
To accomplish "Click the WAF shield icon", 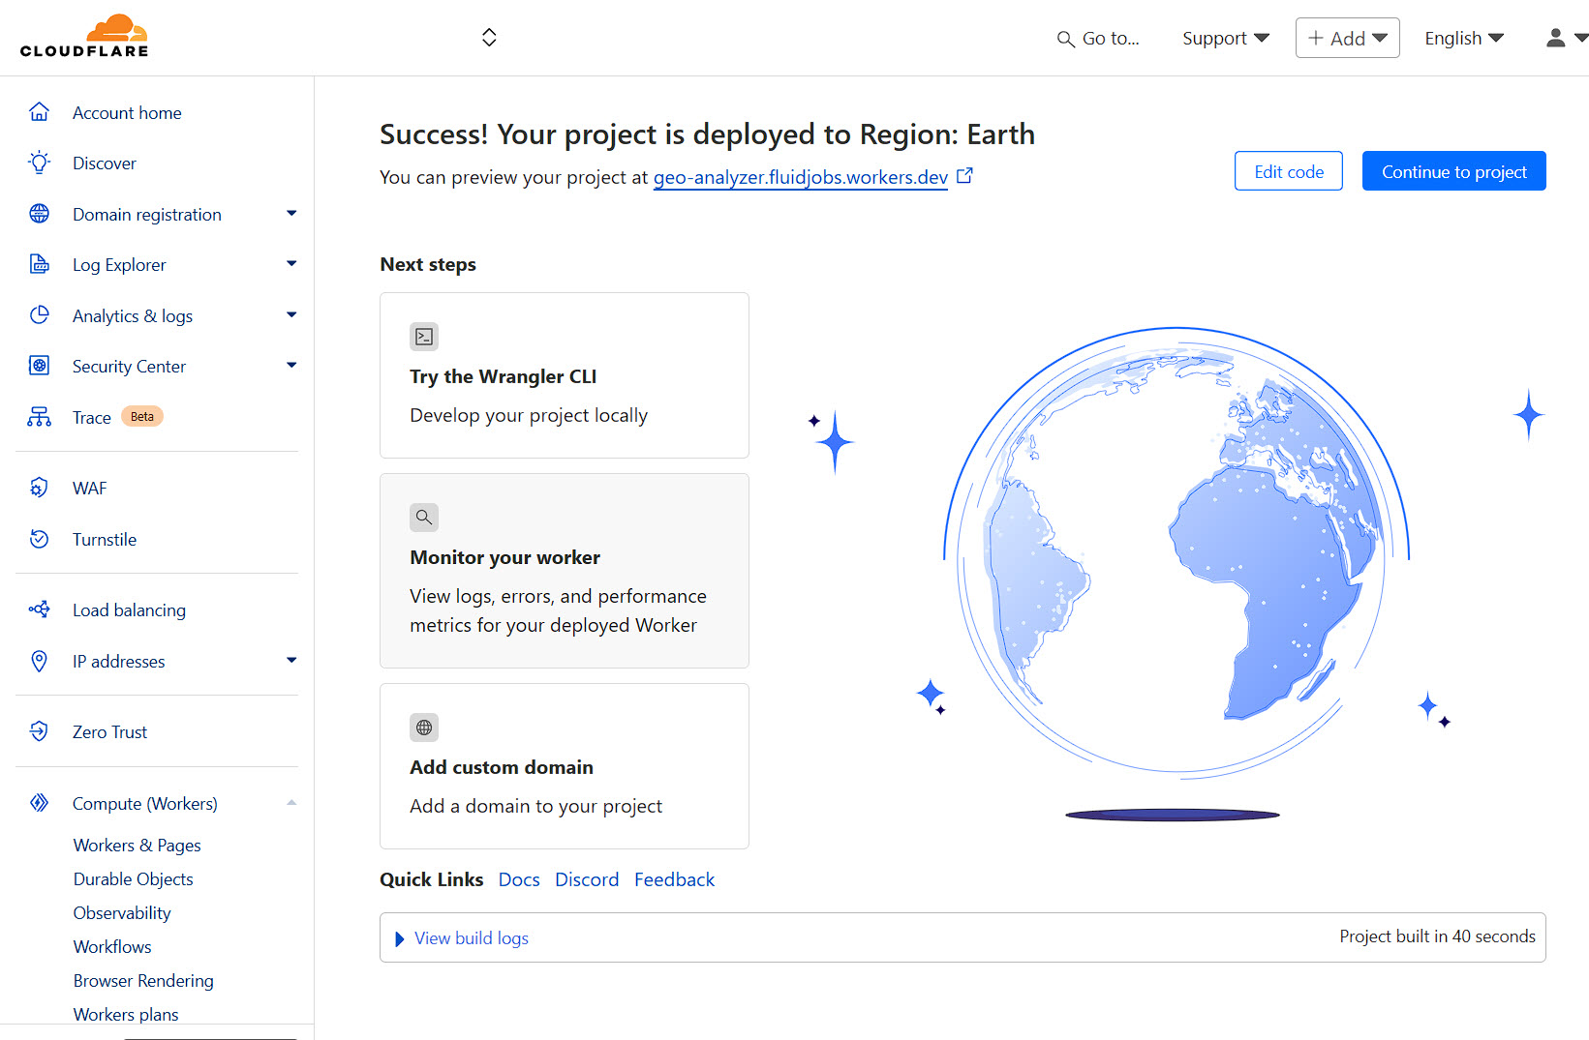I will pyautogui.click(x=39, y=488).
